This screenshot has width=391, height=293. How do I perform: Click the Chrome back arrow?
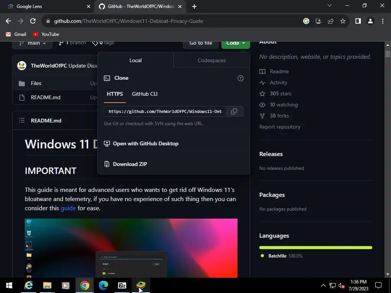coord(8,21)
